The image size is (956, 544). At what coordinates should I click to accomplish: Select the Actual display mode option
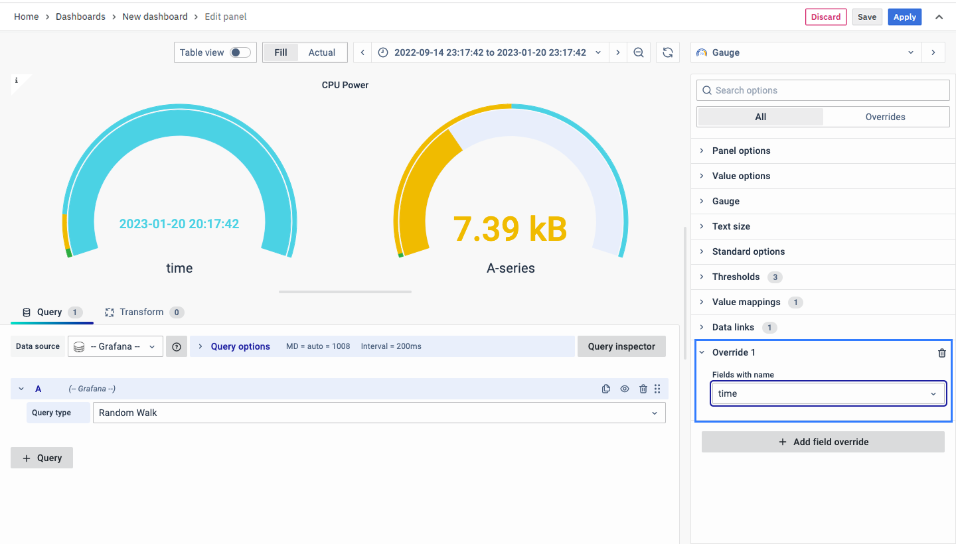pos(321,52)
